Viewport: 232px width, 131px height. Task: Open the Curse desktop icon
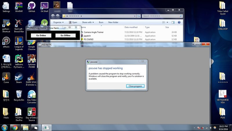pos(6,78)
